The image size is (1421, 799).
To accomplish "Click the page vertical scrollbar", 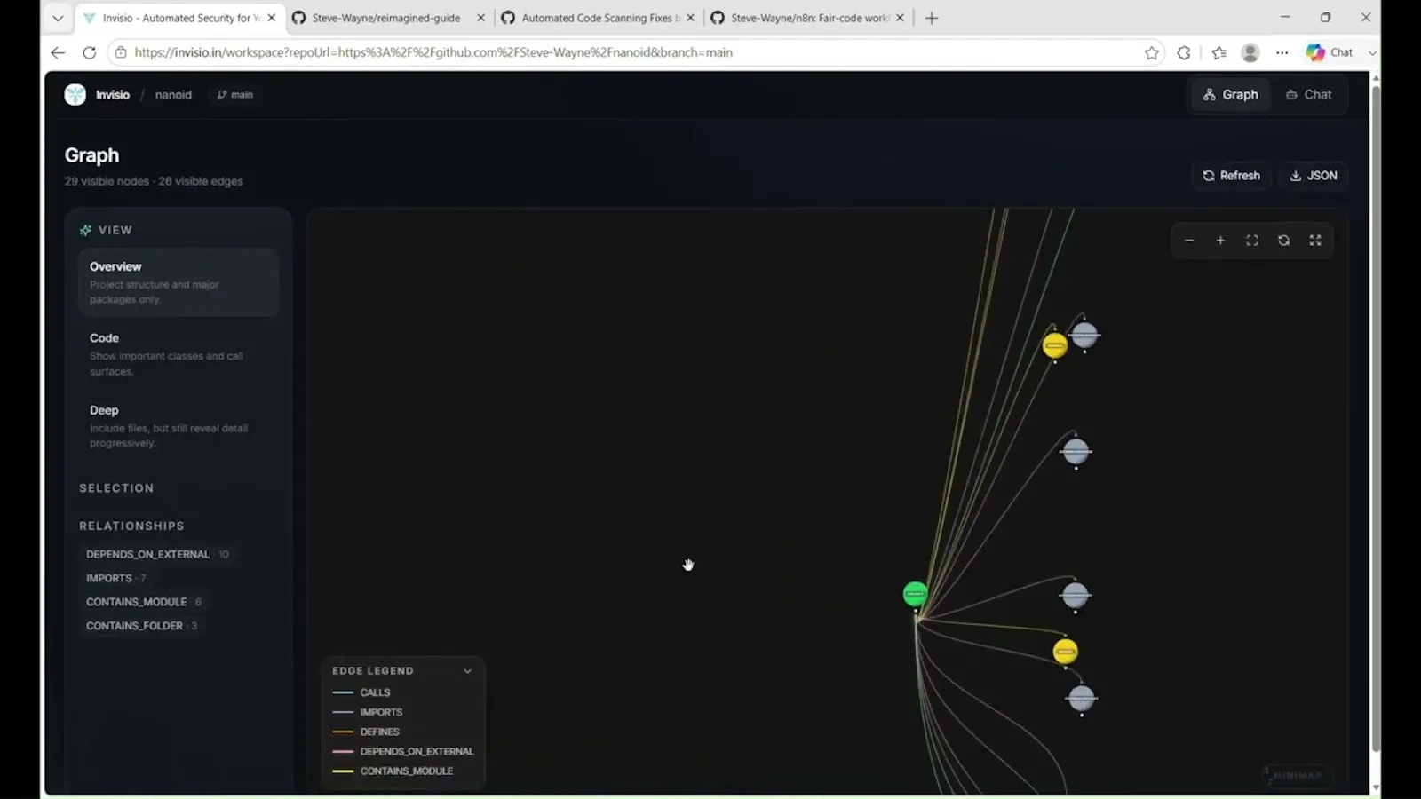I will tap(1376, 417).
